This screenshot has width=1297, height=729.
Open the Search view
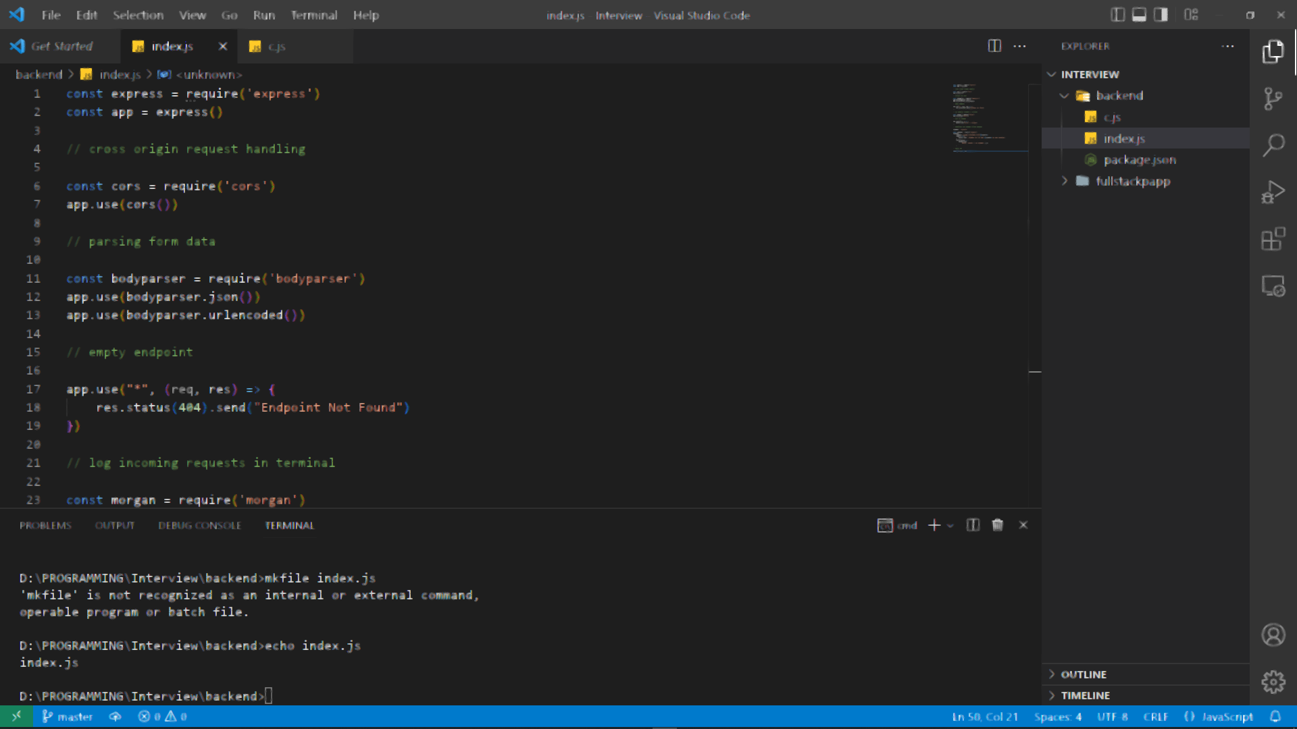(x=1273, y=145)
